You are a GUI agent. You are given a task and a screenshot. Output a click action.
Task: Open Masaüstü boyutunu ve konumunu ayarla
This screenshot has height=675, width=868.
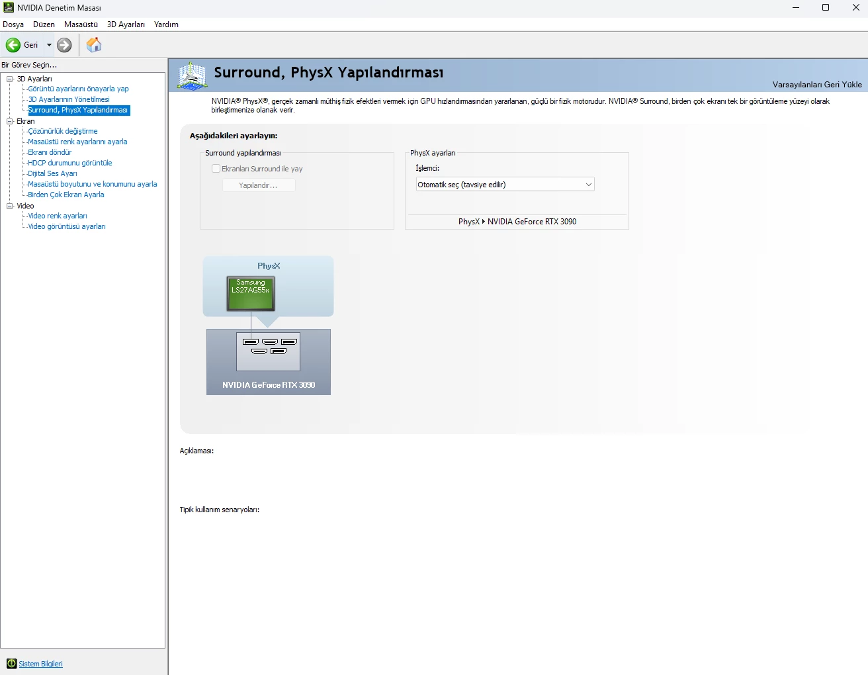click(92, 184)
